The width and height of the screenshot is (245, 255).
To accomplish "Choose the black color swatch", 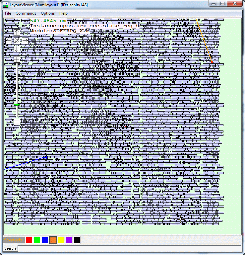I will point(77,240).
